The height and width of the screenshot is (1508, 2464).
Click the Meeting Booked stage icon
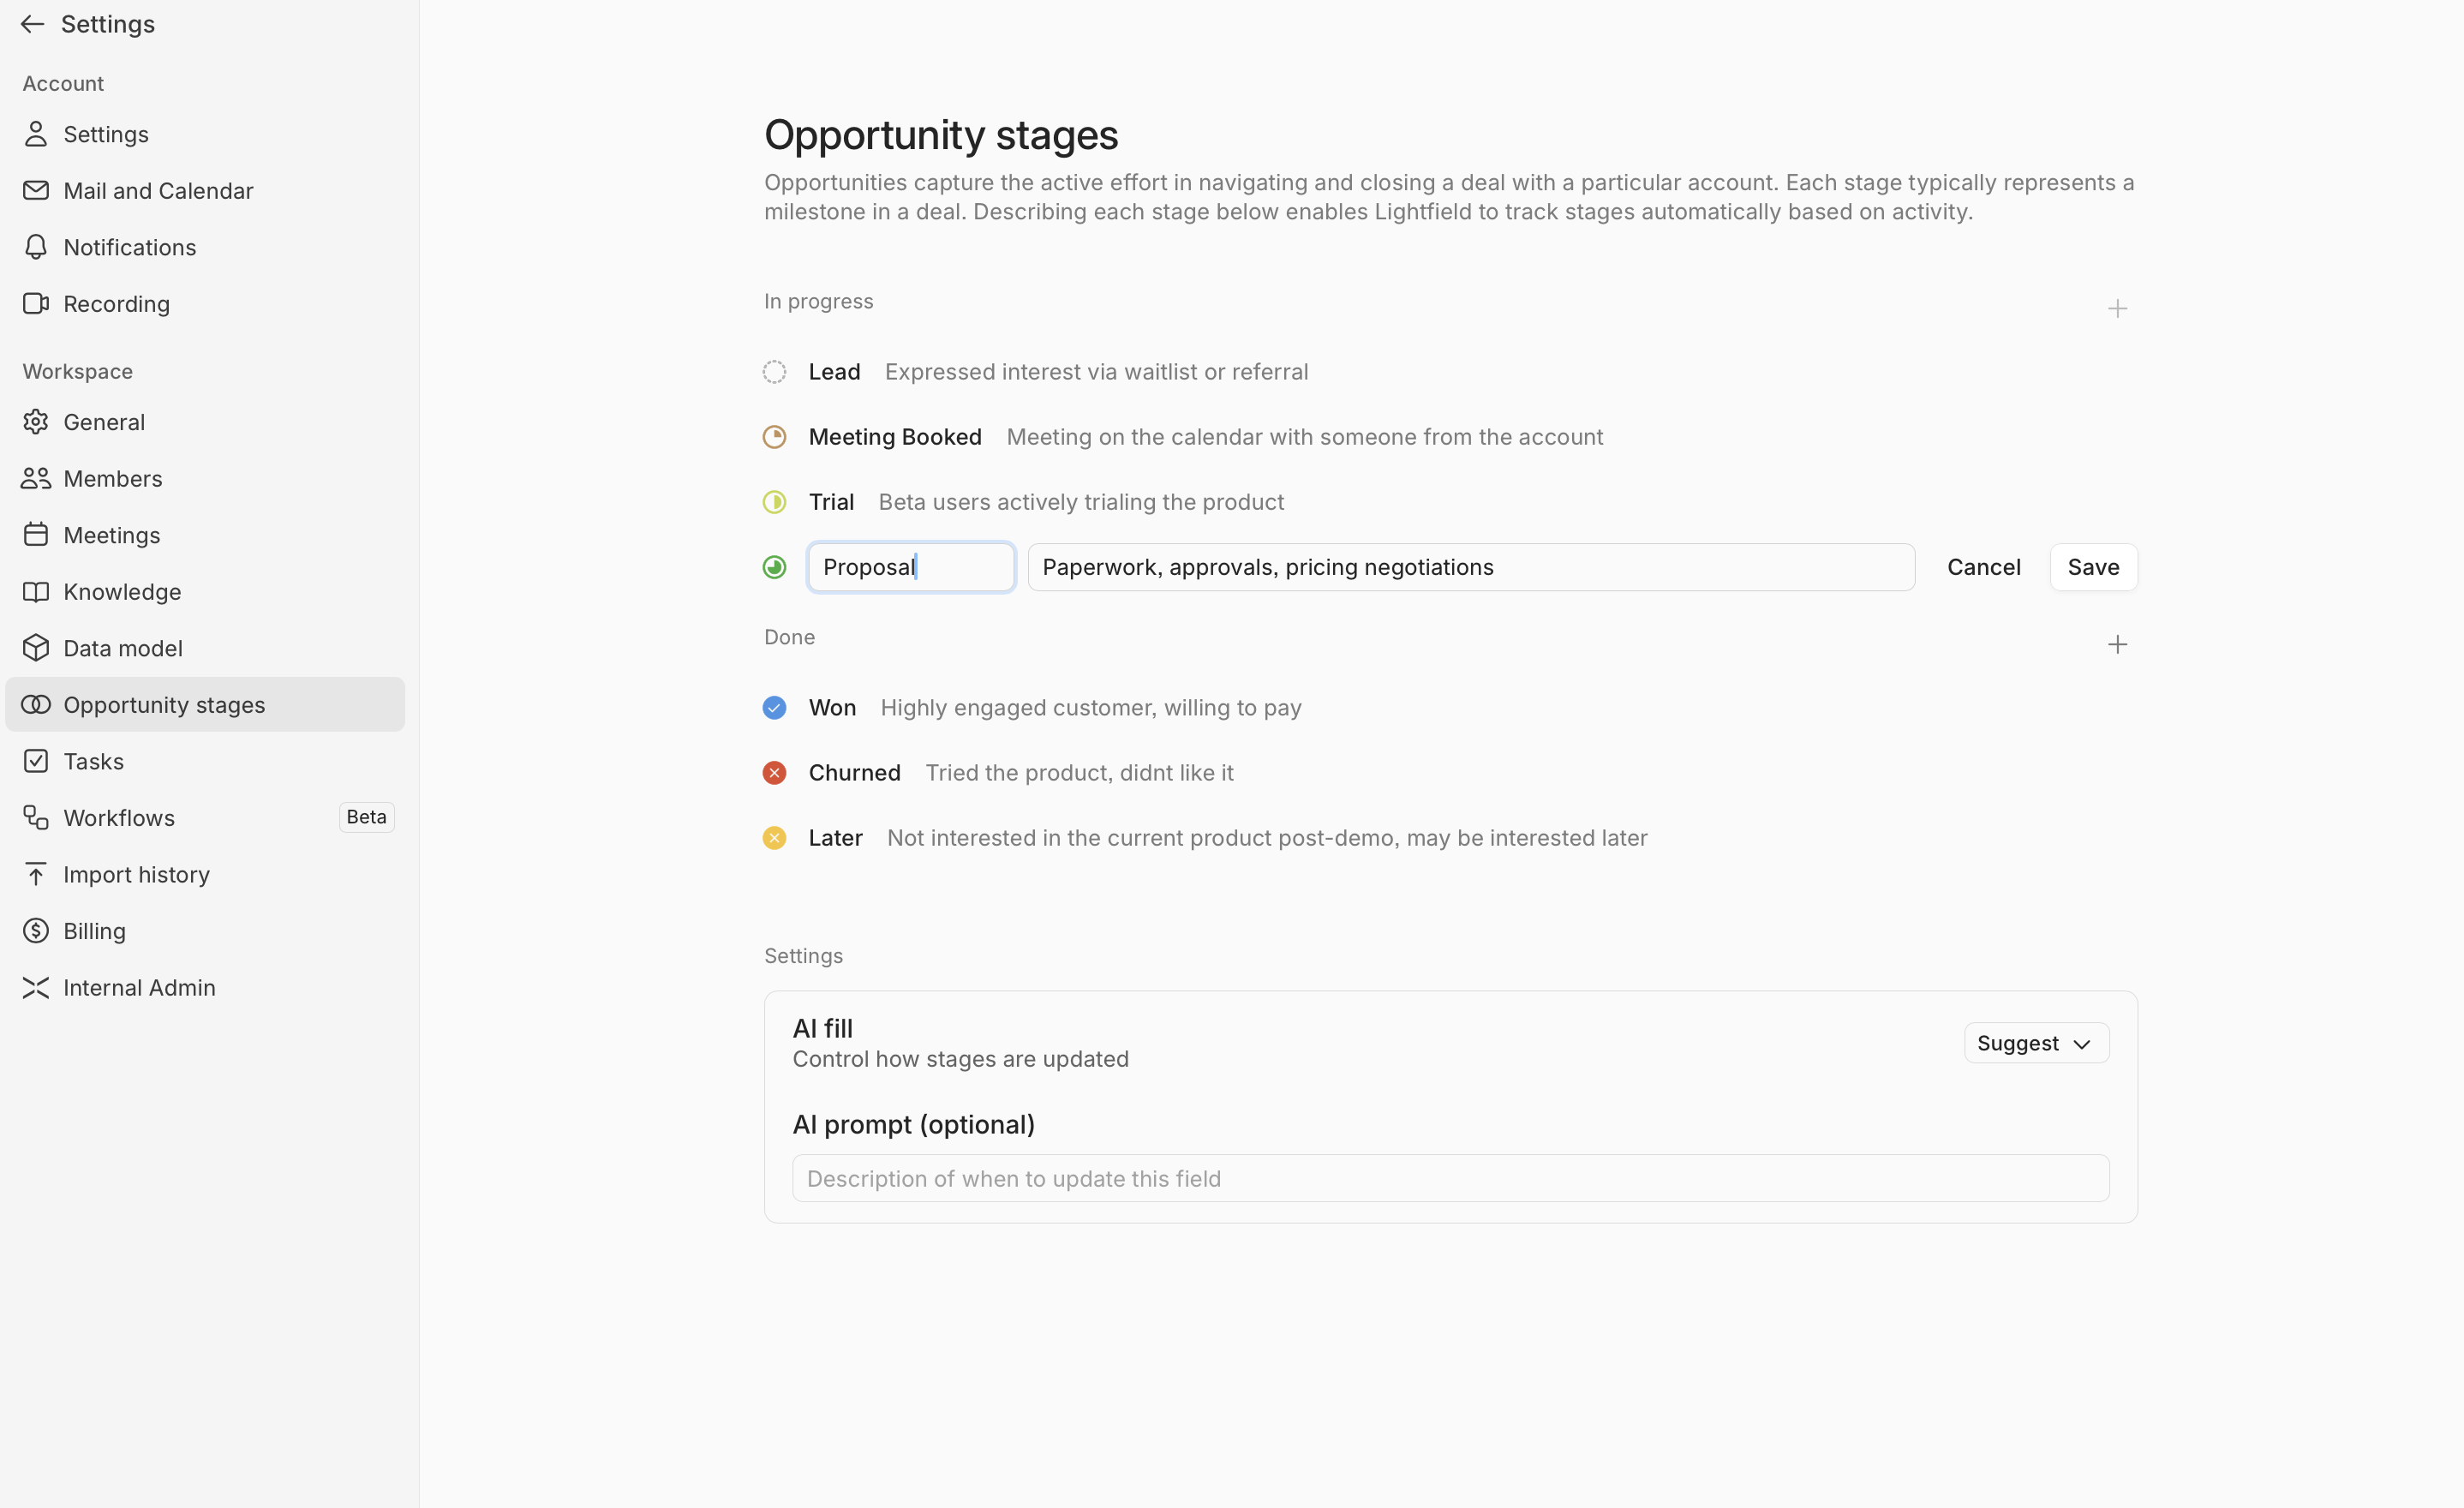pyautogui.click(x=774, y=437)
